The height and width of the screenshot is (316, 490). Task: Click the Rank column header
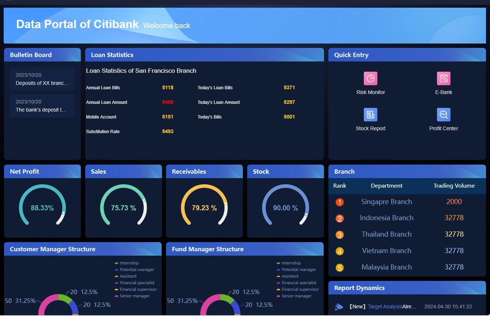[x=340, y=186]
